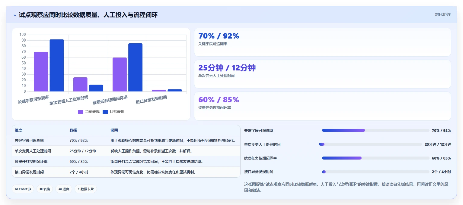463x205 pixels.
Task: Click the 说明 column header
Action: [x=114, y=130]
